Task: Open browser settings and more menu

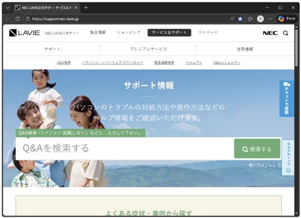Action: pos(270,19)
